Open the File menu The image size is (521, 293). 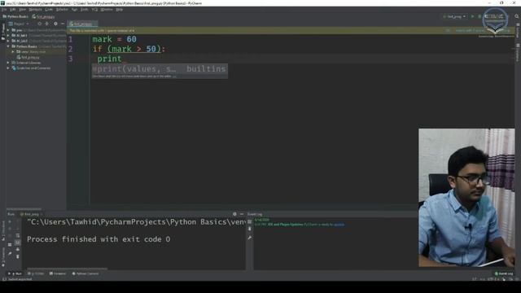coord(4,10)
